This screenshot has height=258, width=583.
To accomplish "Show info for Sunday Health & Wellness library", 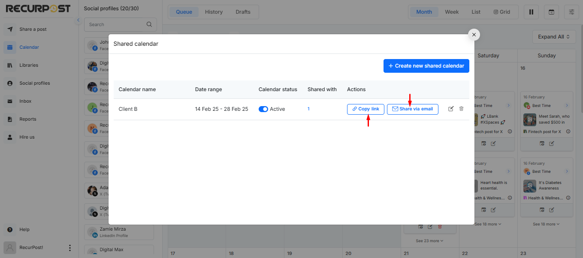I will pyautogui.click(x=568, y=198).
